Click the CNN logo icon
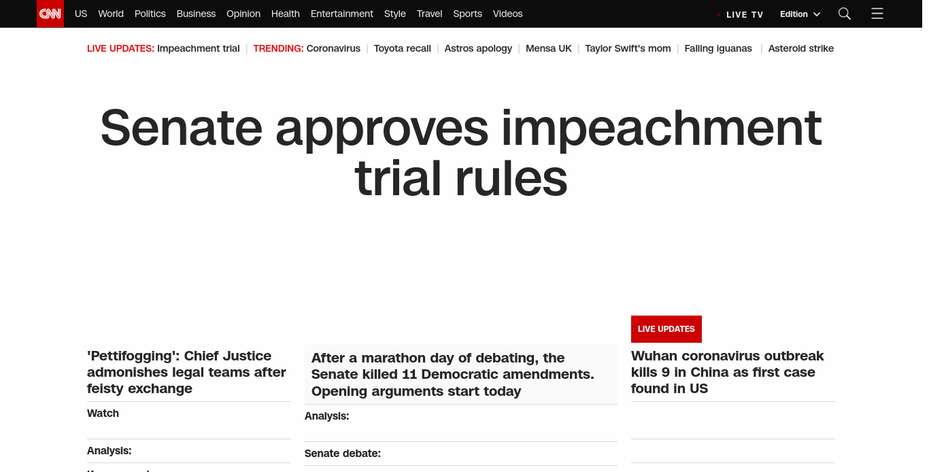 [50, 14]
